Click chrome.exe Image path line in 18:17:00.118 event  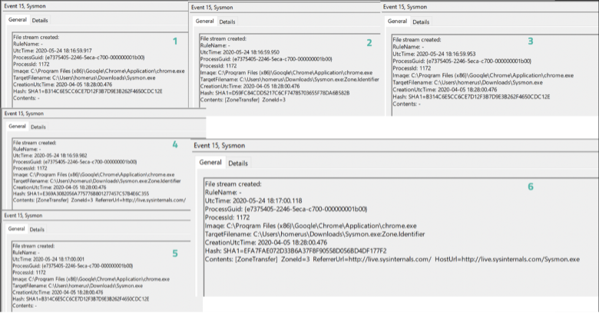coord(310,226)
